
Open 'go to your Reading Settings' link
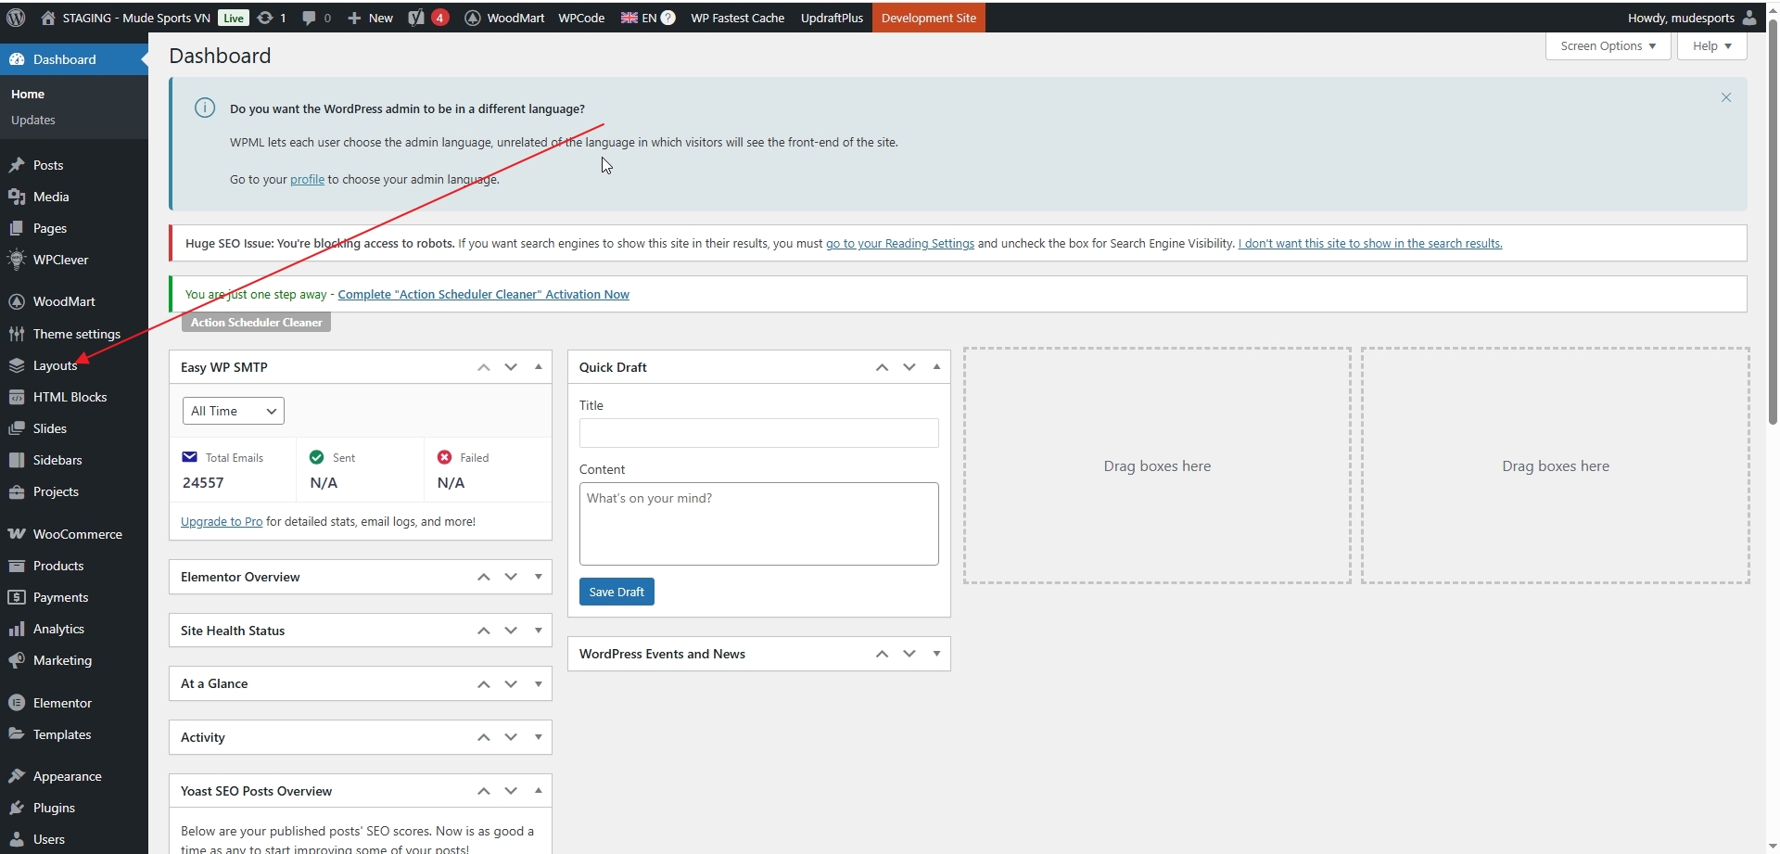coord(899,244)
